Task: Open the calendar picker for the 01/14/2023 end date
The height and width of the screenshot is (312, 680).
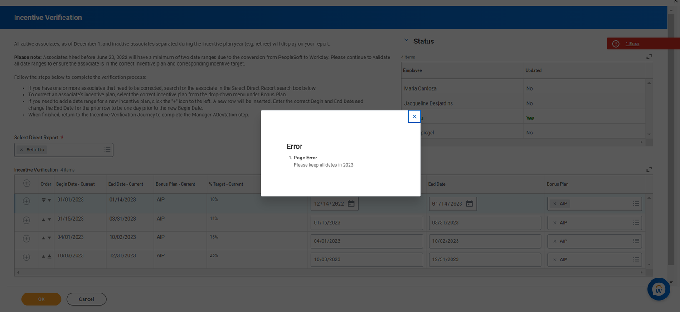Action: pyautogui.click(x=469, y=203)
